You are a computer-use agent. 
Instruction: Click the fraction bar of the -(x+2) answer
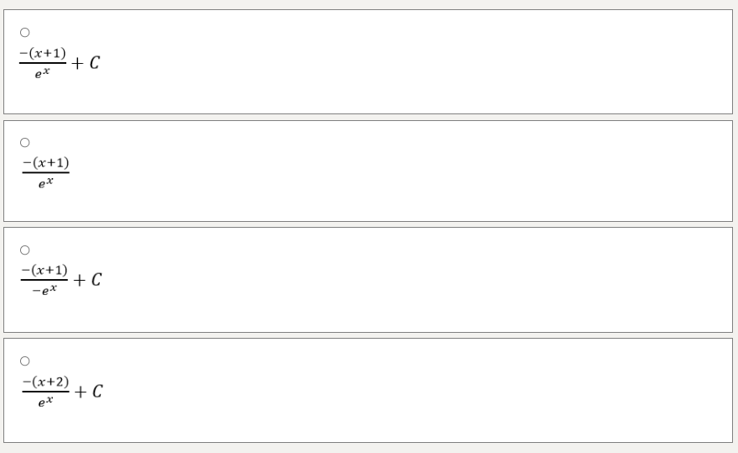pyautogui.click(x=45, y=392)
